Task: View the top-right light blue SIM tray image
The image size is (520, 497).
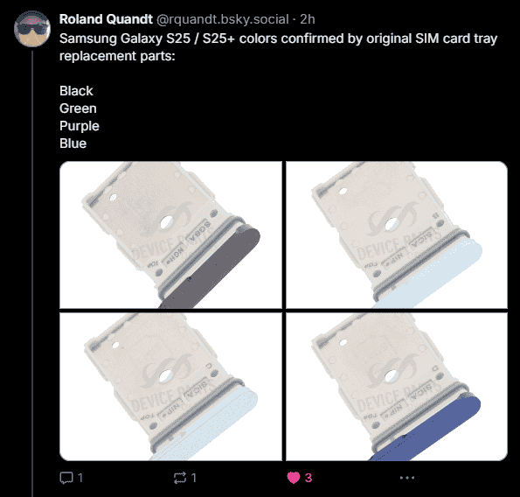Action: tap(397, 235)
